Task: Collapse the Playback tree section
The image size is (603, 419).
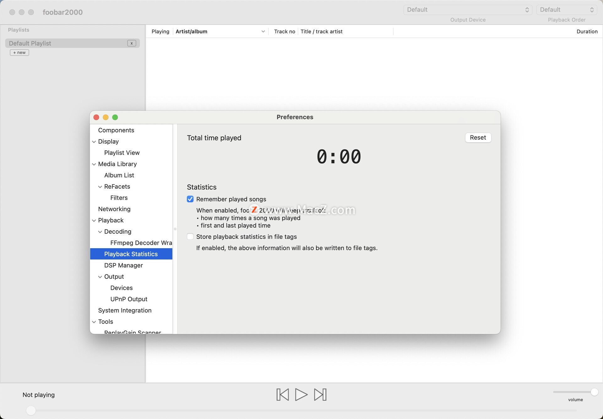Action: (94, 220)
